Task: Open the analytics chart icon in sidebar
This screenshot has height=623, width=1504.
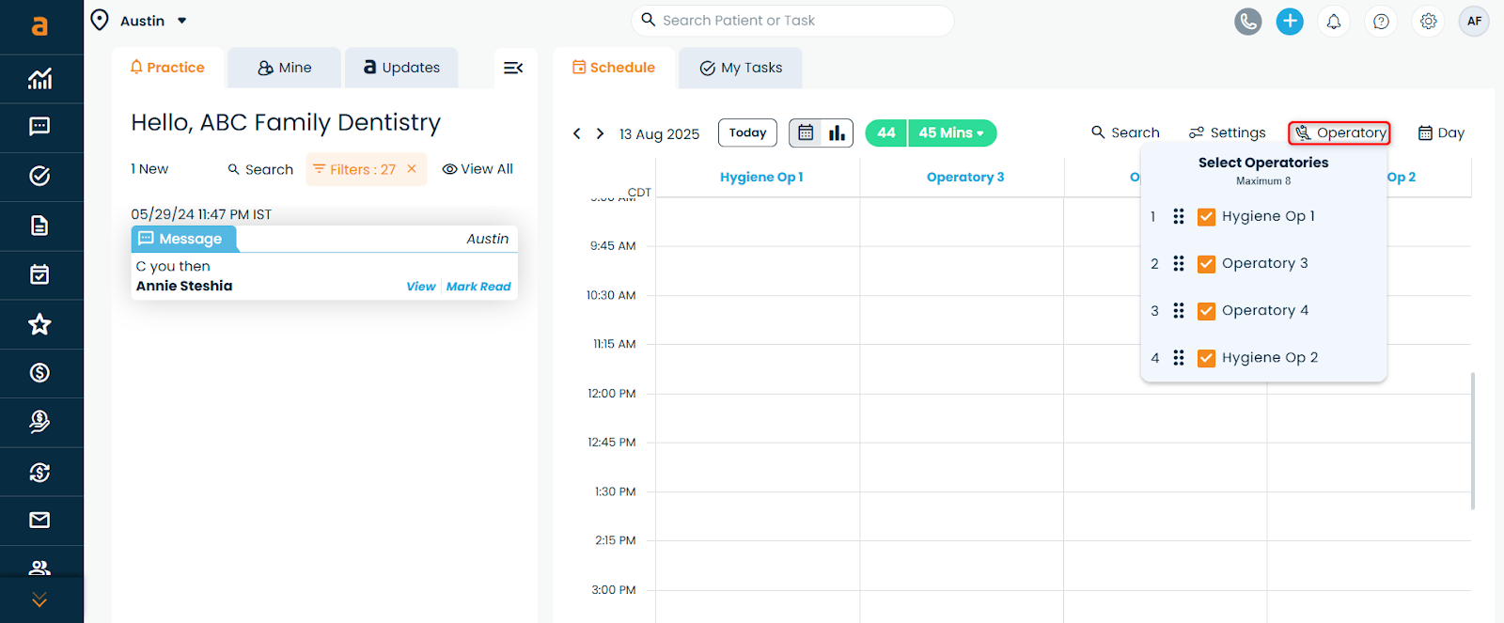Action: tap(39, 79)
